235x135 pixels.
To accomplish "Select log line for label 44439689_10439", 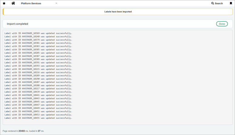I will pyautogui.click(x=38, y=92).
